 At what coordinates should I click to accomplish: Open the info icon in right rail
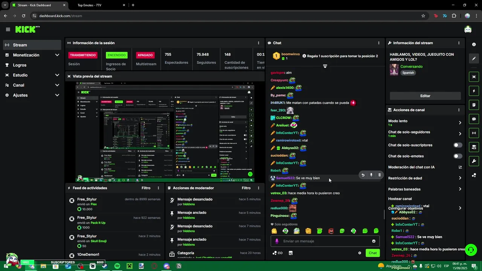pos(474,44)
